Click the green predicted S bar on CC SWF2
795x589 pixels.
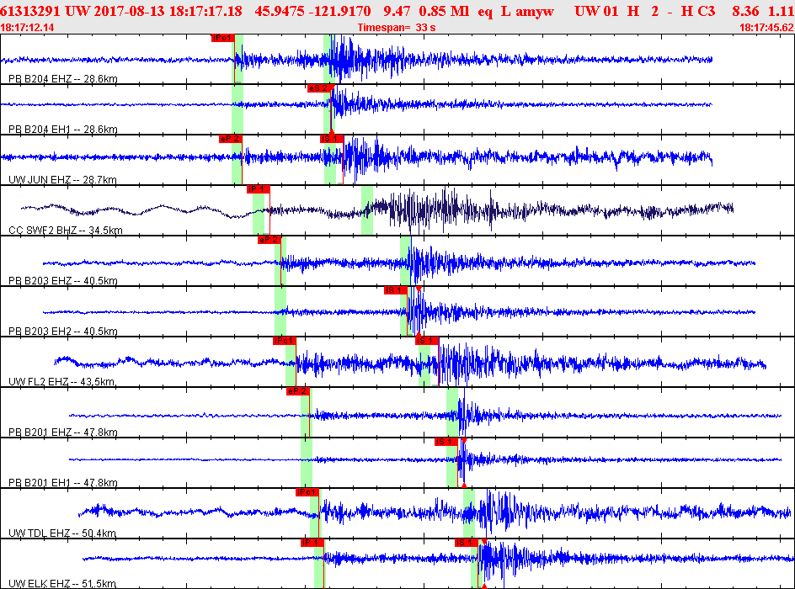tap(367, 210)
